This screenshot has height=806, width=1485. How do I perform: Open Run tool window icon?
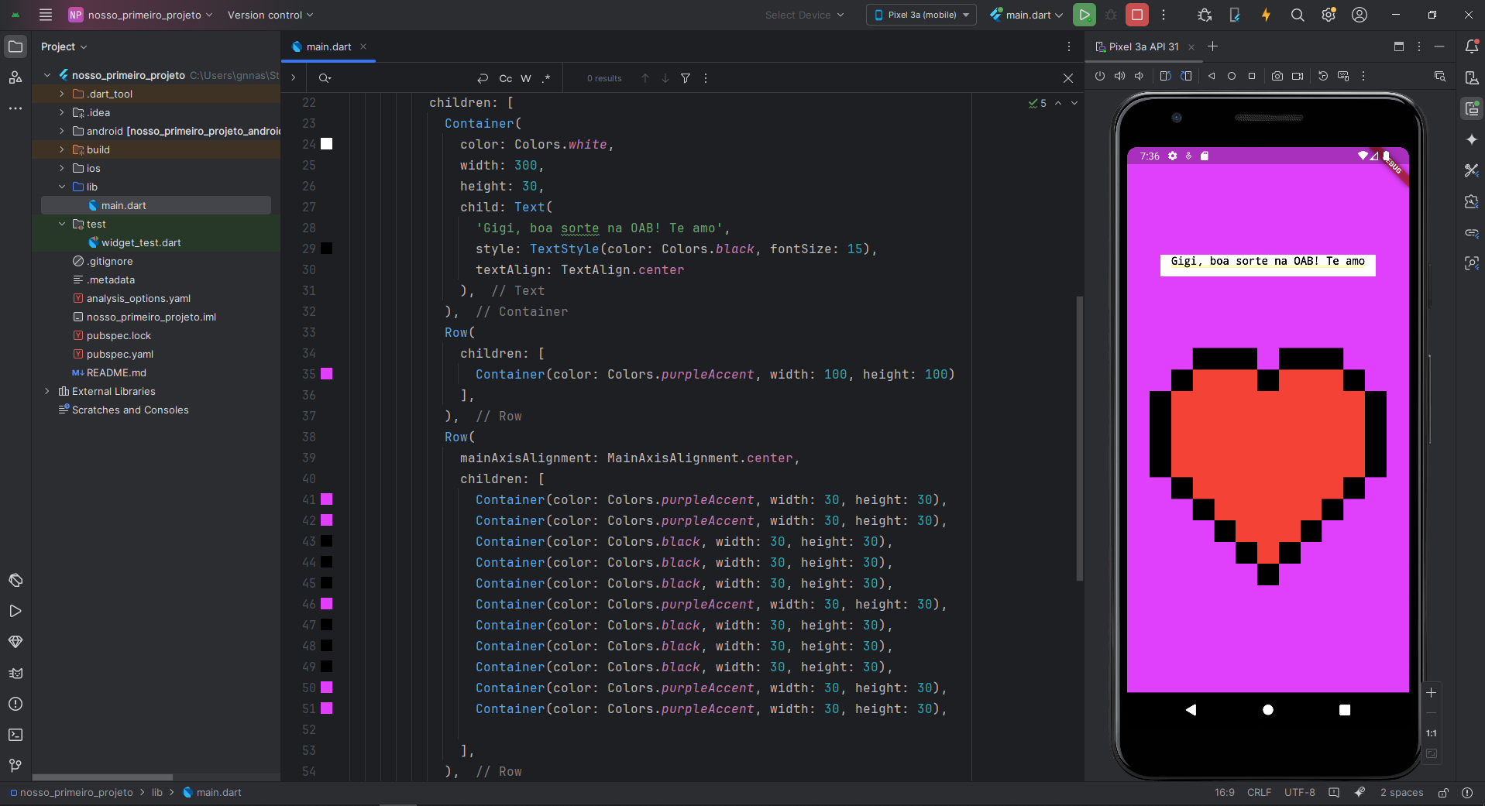[x=15, y=611]
